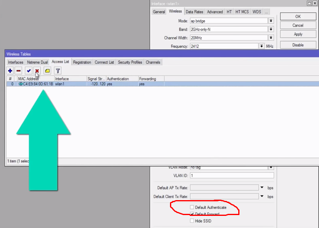Click the blue plus Add icon

(10, 71)
